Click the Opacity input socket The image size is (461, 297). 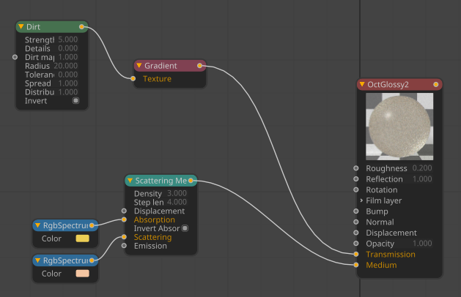pyautogui.click(x=356, y=244)
